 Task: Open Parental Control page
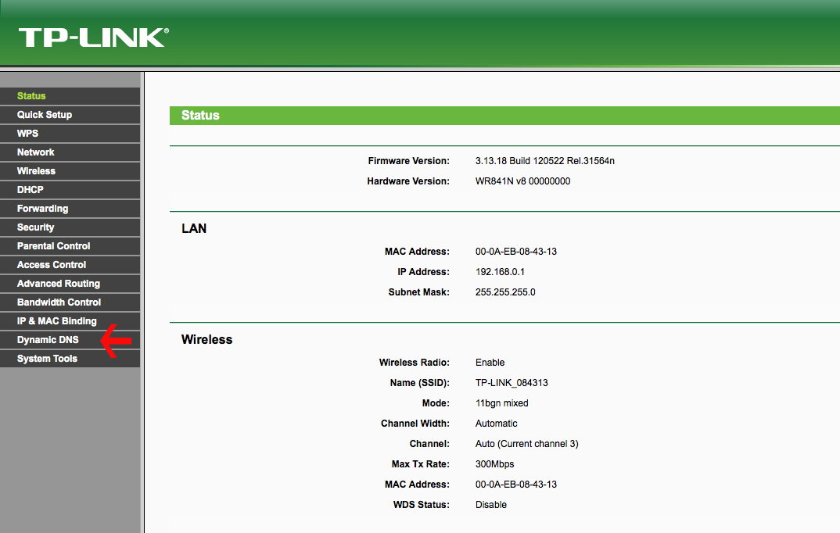(x=54, y=246)
